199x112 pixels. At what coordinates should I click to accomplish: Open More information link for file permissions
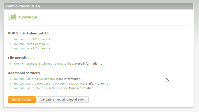[x=89, y=64]
